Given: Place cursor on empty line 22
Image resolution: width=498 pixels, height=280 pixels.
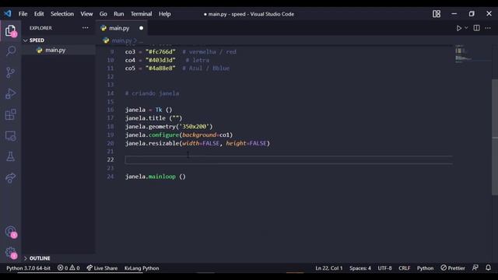Looking at the screenshot, I should click(x=289, y=159).
